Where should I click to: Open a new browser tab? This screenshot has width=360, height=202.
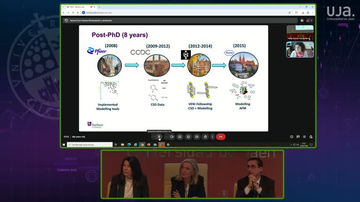coord(99,7)
